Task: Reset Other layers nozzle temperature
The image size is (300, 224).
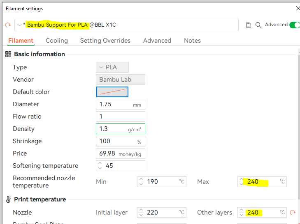Action: coord(293,213)
